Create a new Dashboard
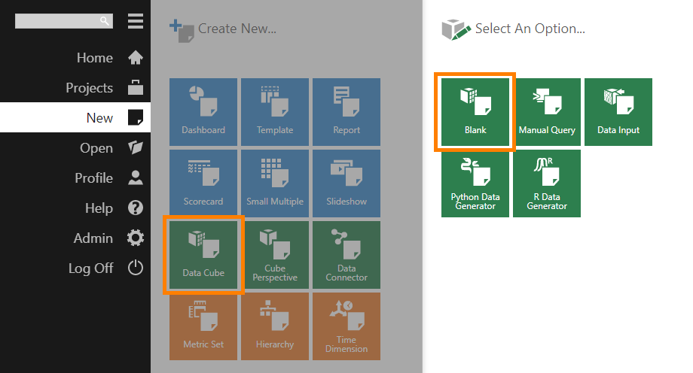The width and height of the screenshot is (693, 373). point(203,112)
